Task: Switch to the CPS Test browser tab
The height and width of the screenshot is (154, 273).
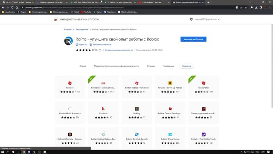Action: coord(86,3)
